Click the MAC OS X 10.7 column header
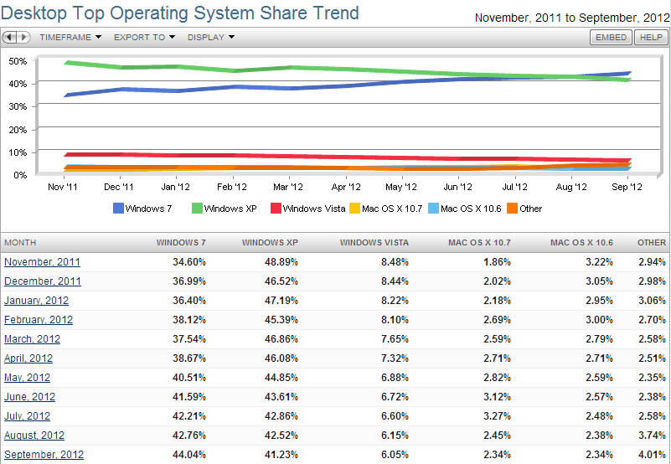671x464 pixels. 480,243
